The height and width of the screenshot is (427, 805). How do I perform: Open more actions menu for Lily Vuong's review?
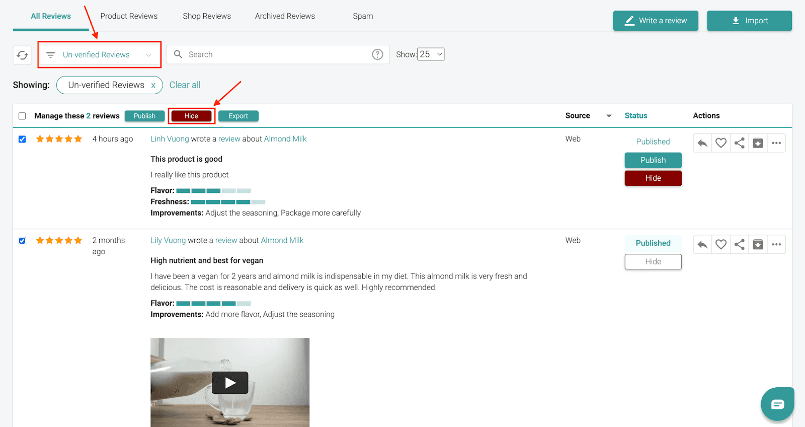(x=776, y=245)
